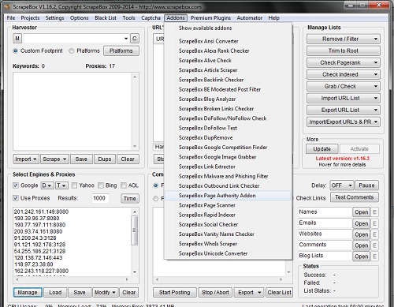394x307 pixels.
Task: Enable the AOL engine checkbox
Action: [124, 185]
